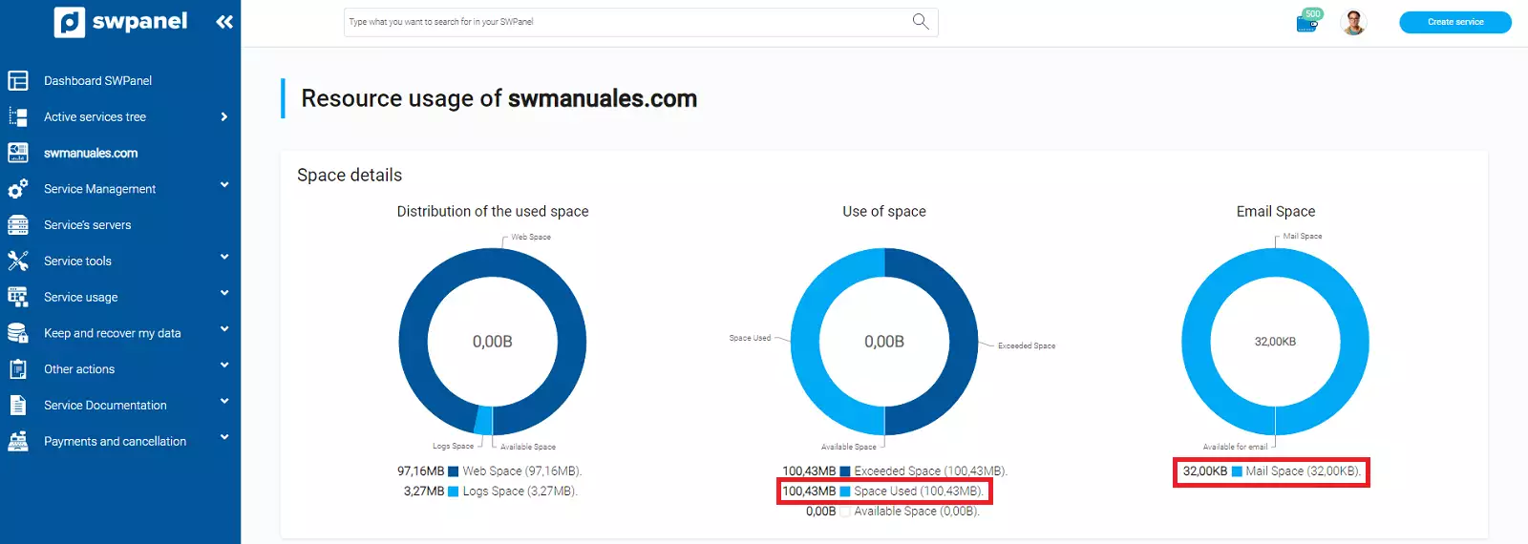Open Keep and recover my data menu
Image resolution: width=1528 pixels, height=544 pixels.
pyautogui.click(x=112, y=333)
